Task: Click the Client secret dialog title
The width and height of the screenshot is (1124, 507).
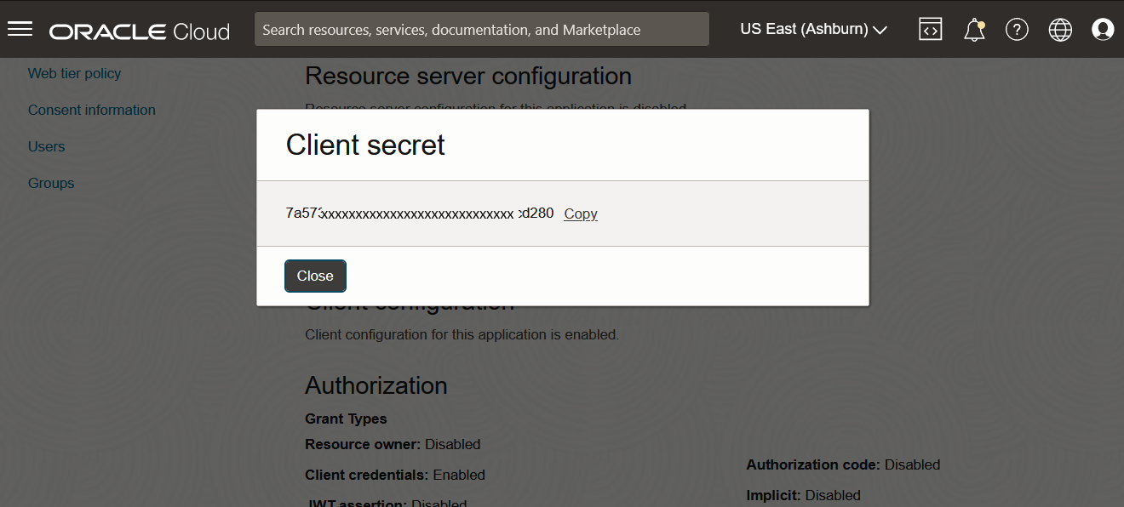Action: point(364,145)
